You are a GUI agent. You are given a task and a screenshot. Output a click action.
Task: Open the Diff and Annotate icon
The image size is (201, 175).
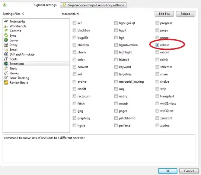(x=6, y=54)
